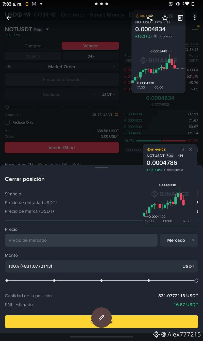Viewport: 203px width, 341px height.
Task: Toggle the Reduce Only checkbox
Action: point(7,122)
